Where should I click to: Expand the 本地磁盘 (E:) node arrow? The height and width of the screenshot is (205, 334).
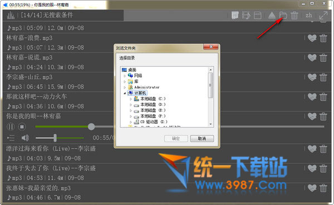click(131, 110)
